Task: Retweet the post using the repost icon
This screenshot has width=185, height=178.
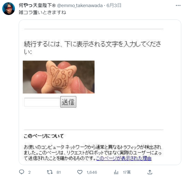Action: click(x=50, y=172)
